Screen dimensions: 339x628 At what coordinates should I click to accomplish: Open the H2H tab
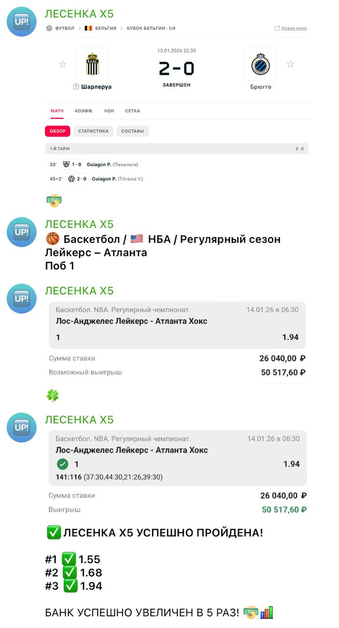click(109, 111)
